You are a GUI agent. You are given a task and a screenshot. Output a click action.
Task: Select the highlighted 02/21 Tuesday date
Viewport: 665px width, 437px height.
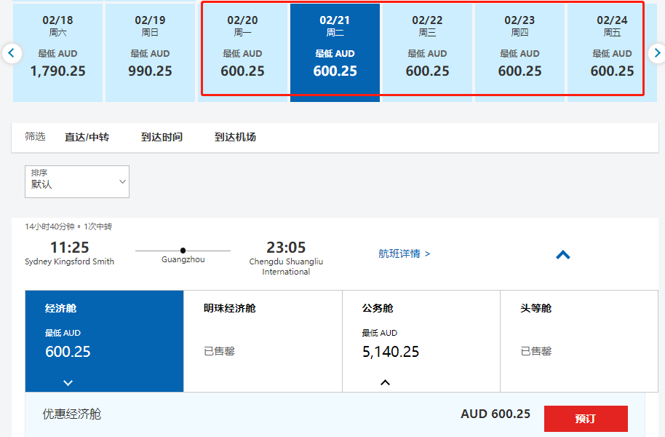(x=335, y=51)
